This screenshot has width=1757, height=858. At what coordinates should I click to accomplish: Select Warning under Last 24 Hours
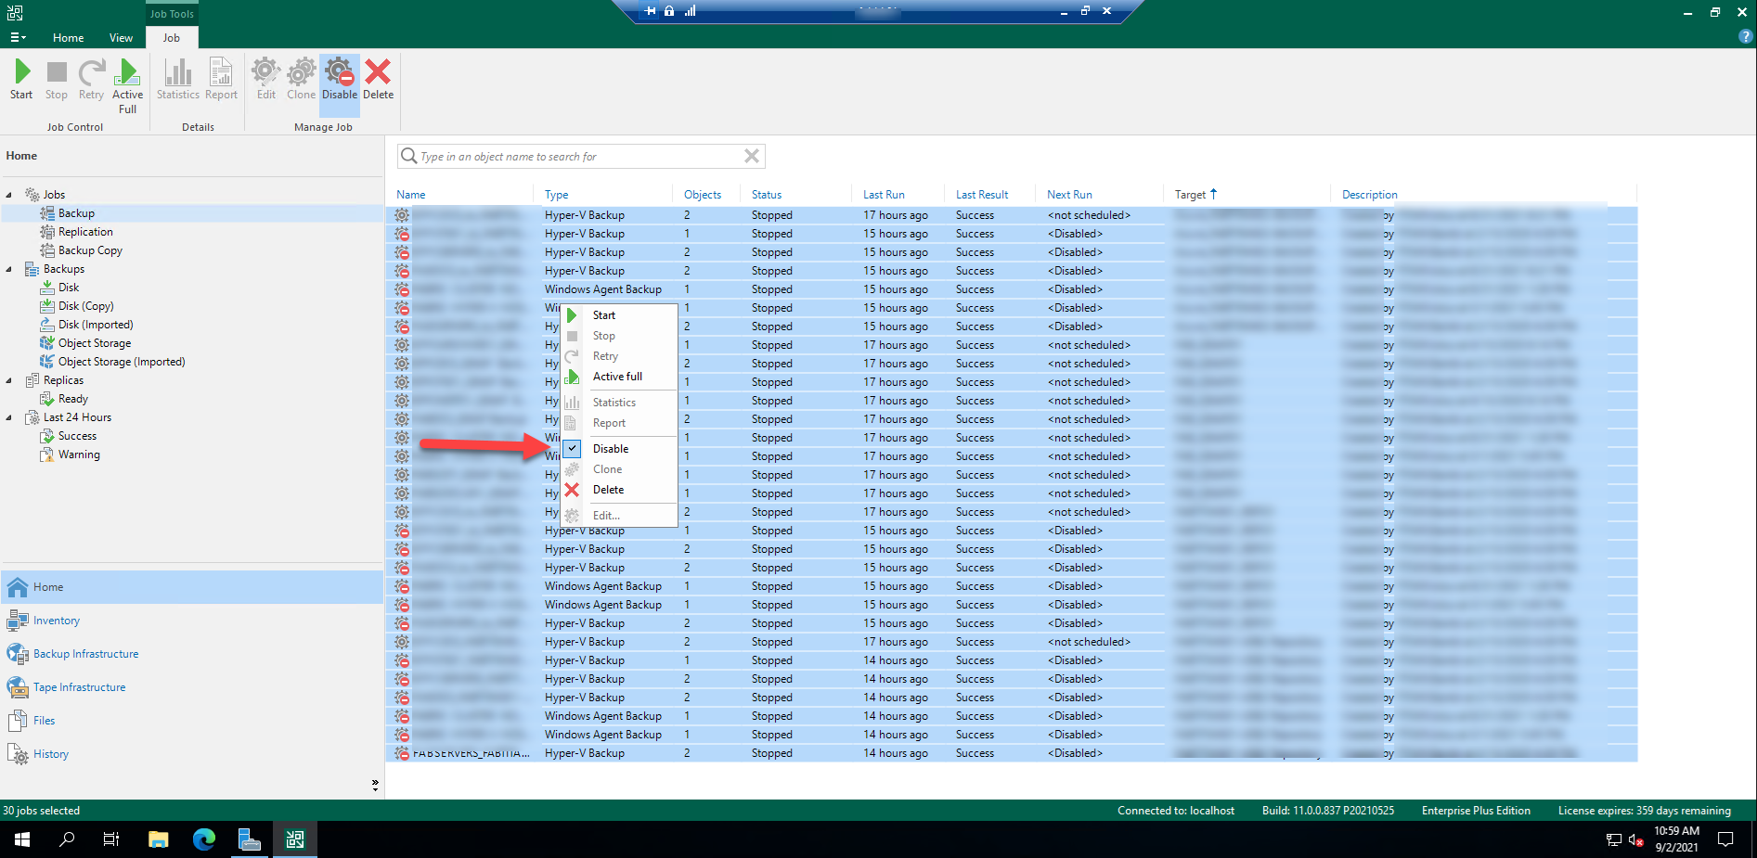tap(79, 455)
